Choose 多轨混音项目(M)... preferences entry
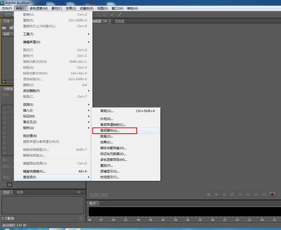Screen dimensions: 281x230 click(126, 160)
